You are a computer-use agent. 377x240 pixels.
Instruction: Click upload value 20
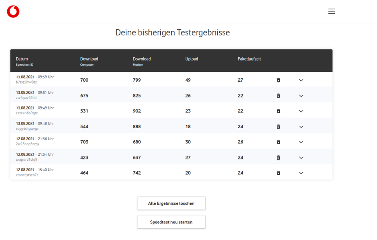click(188, 173)
